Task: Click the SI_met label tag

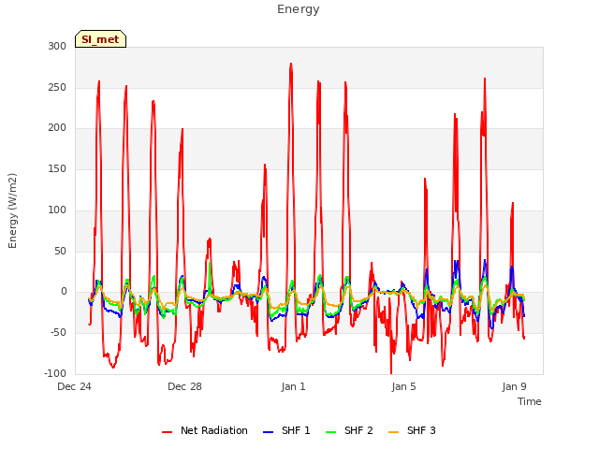Action: coord(100,39)
